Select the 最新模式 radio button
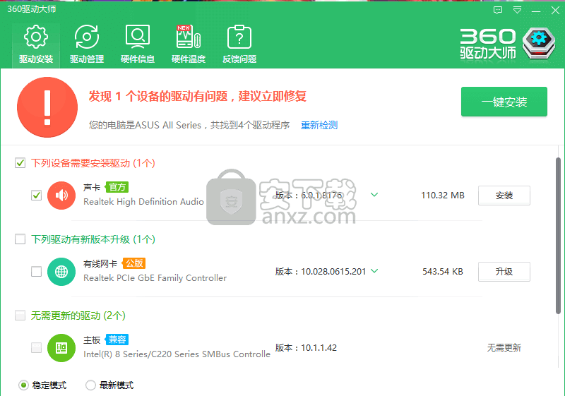 (x=90, y=385)
